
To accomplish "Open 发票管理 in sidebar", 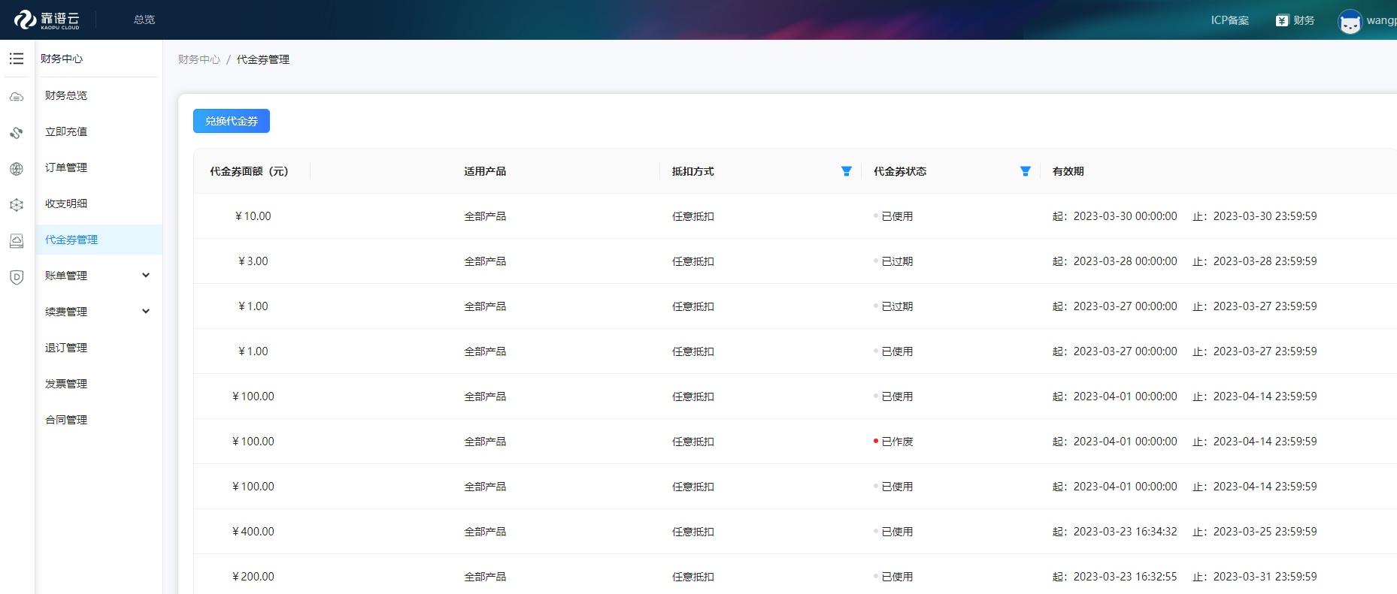I will (x=66, y=384).
